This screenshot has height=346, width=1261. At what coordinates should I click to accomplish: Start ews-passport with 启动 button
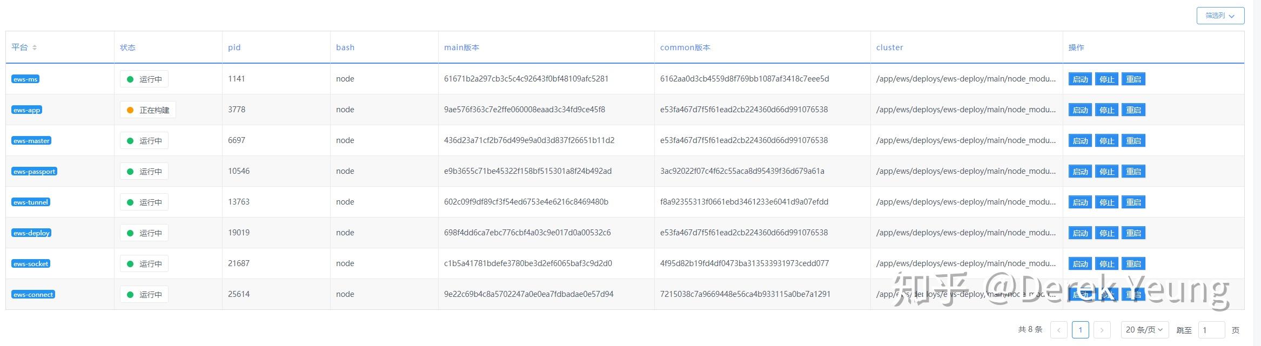[1080, 172]
